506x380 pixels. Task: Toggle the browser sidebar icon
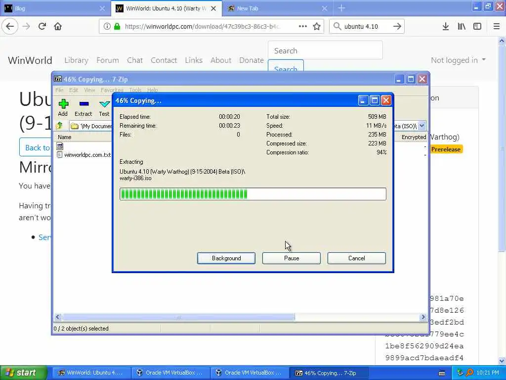pos(477,27)
